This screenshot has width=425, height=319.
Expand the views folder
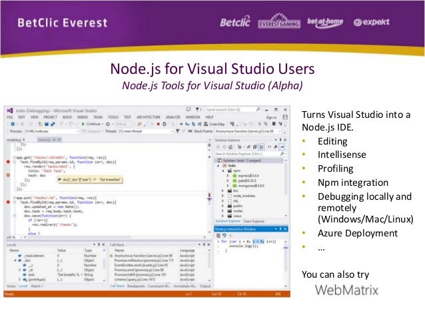223,216
